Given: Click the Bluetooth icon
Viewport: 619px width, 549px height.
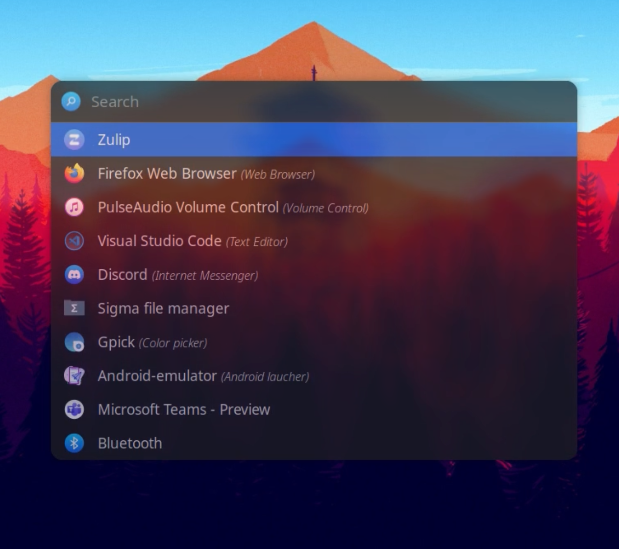Looking at the screenshot, I should coord(74,443).
